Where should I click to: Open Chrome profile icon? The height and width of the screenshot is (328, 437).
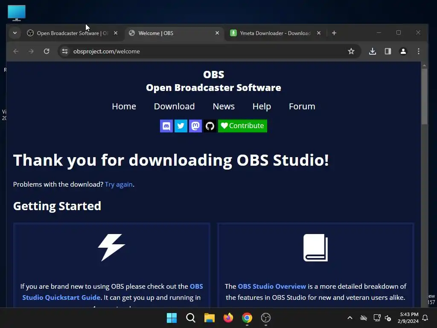pos(403,51)
